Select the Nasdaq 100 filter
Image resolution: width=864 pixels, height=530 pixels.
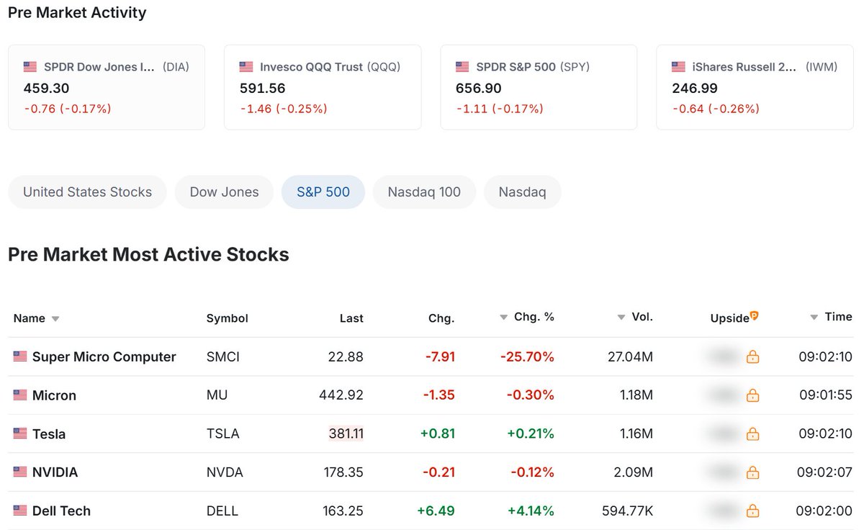(424, 192)
